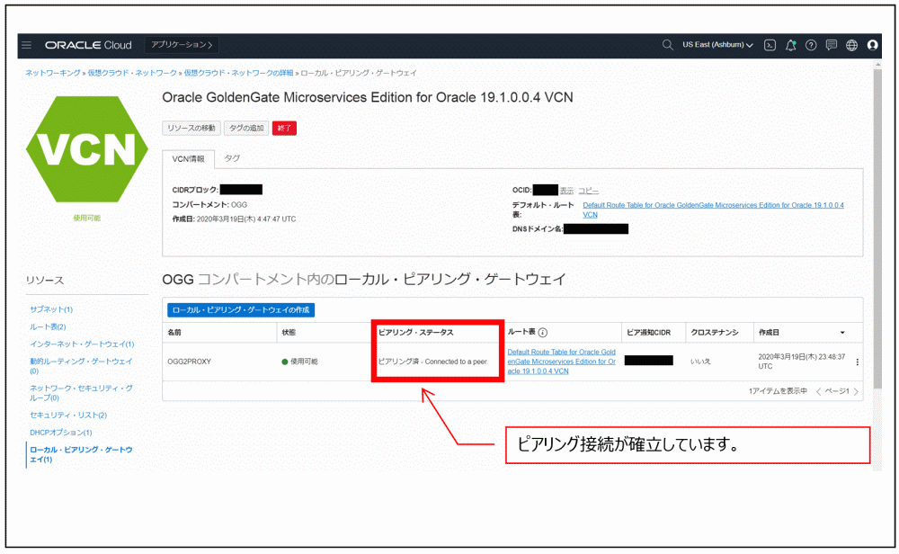Go to previous page chevron
The image size is (899, 554).
click(818, 391)
